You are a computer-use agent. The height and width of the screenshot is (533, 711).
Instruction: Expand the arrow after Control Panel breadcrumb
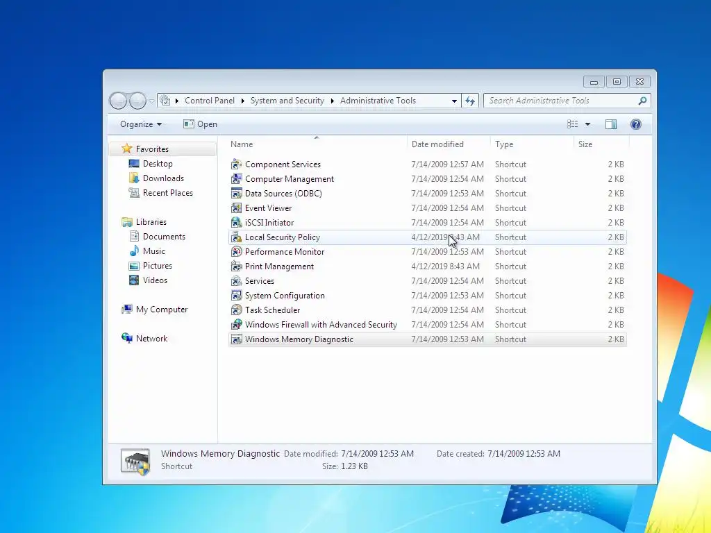click(242, 101)
